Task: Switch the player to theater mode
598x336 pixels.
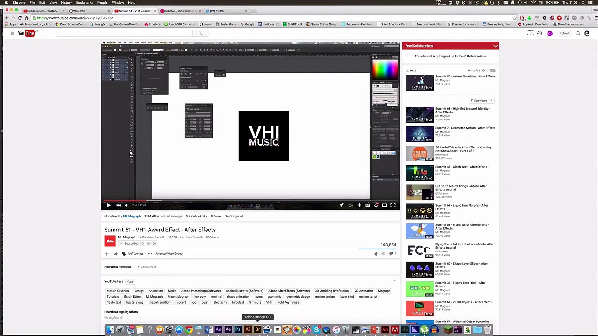Action: click(x=384, y=205)
